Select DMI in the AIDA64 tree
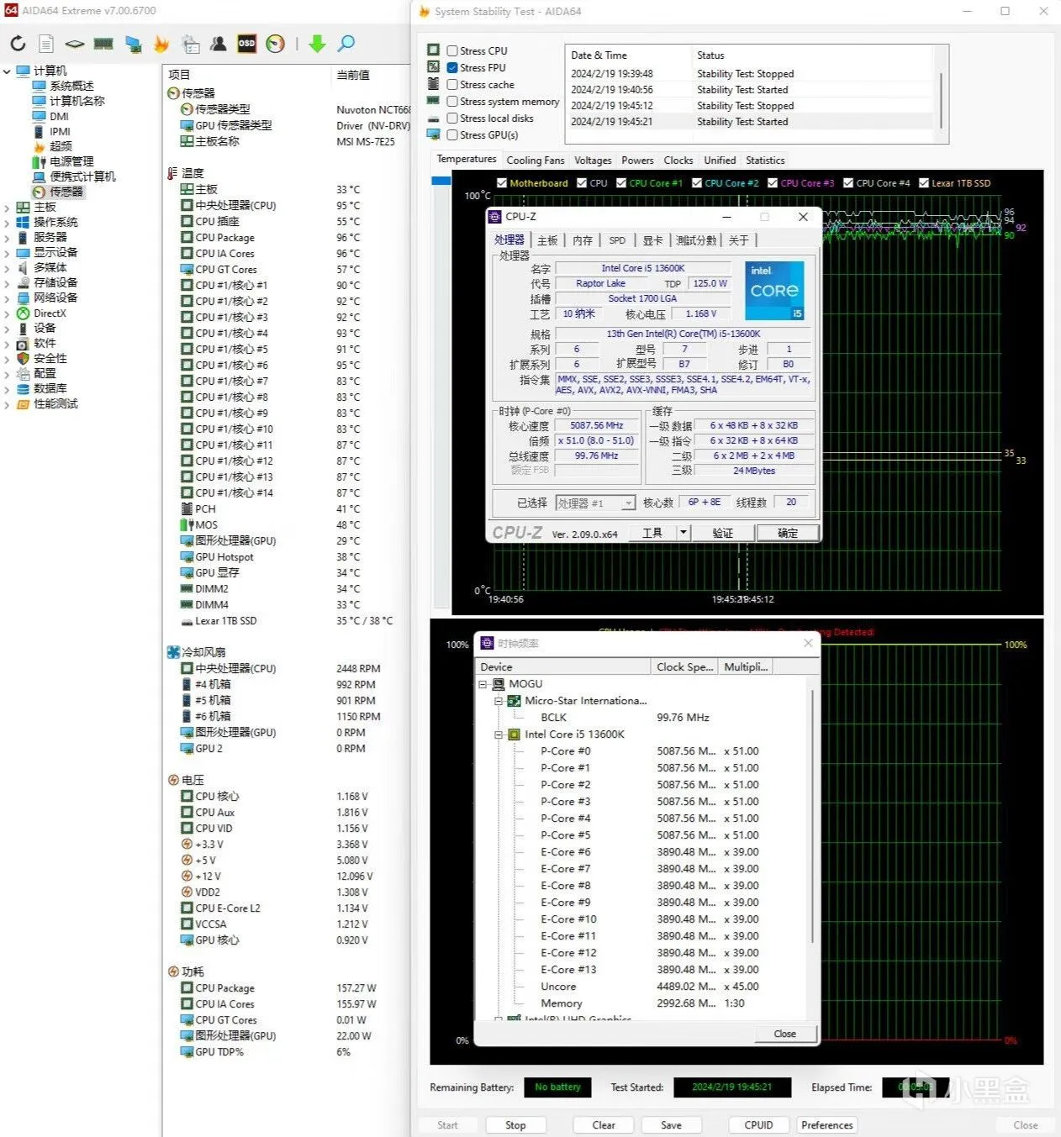 [x=59, y=116]
